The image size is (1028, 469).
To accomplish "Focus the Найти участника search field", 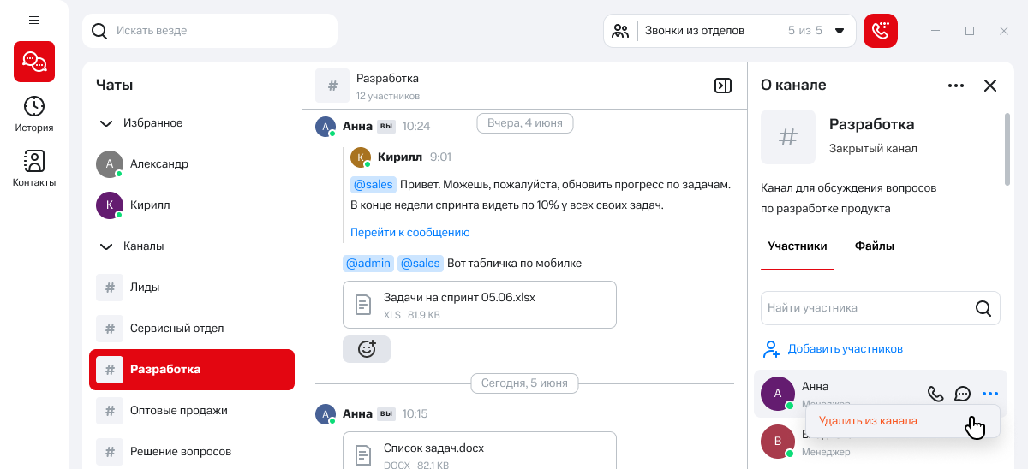I will pyautogui.click(x=865, y=308).
